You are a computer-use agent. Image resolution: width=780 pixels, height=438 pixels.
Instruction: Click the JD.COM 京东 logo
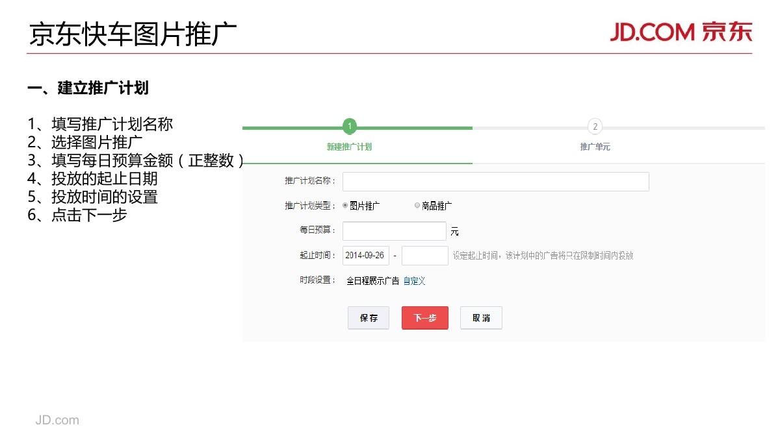pyautogui.click(x=681, y=31)
